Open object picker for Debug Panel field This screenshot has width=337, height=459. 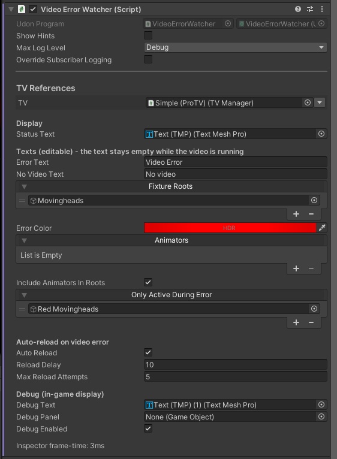tap(321, 416)
